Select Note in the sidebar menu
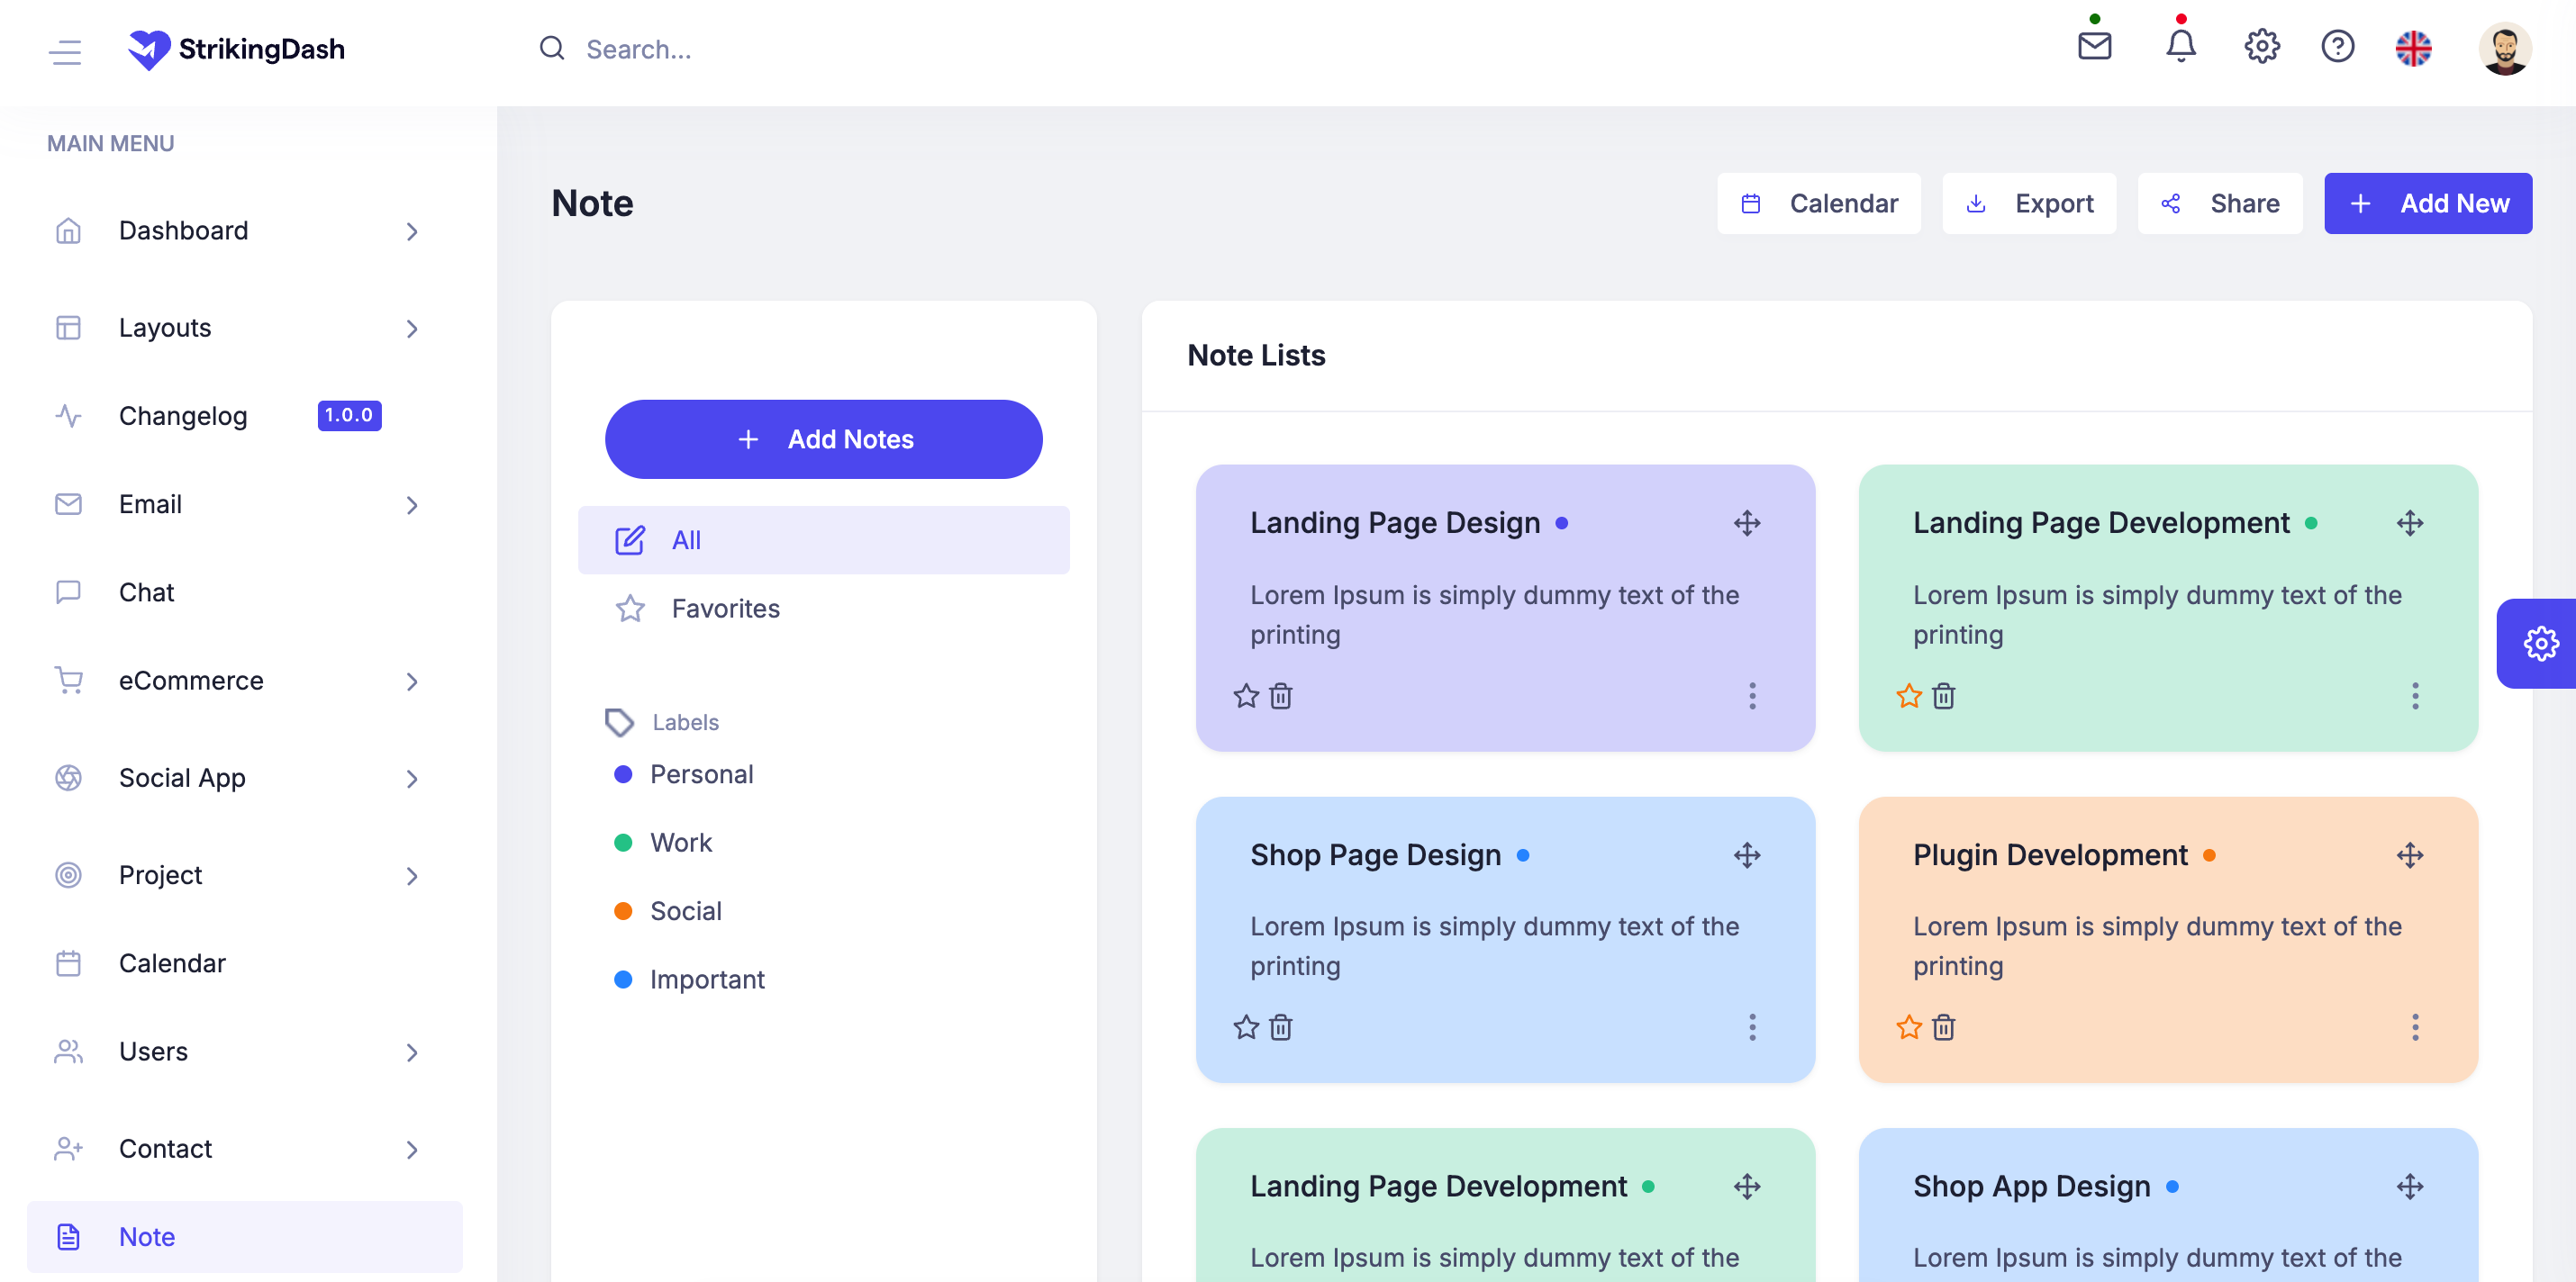This screenshot has width=2576, height=1282. (x=146, y=1236)
